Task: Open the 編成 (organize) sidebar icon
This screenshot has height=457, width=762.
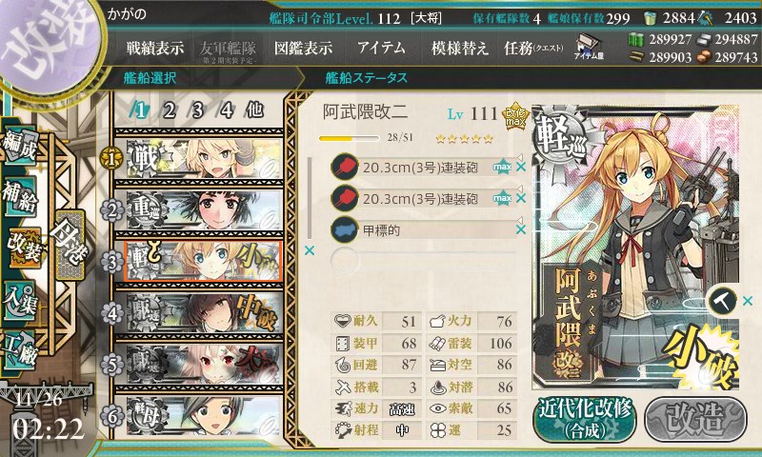Action: pos(20,146)
